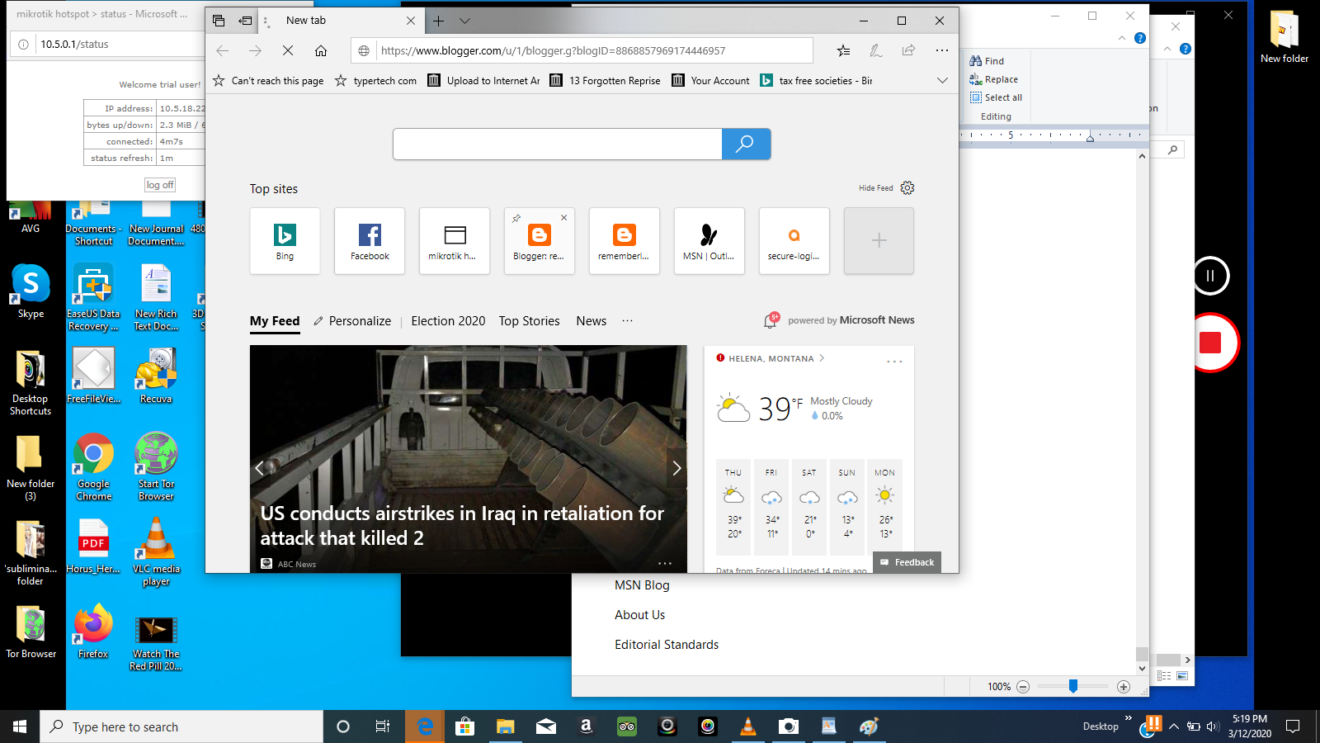Open Edge Settings and more menu
This screenshot has height=743, width=1320.
[x=941, y=51]
